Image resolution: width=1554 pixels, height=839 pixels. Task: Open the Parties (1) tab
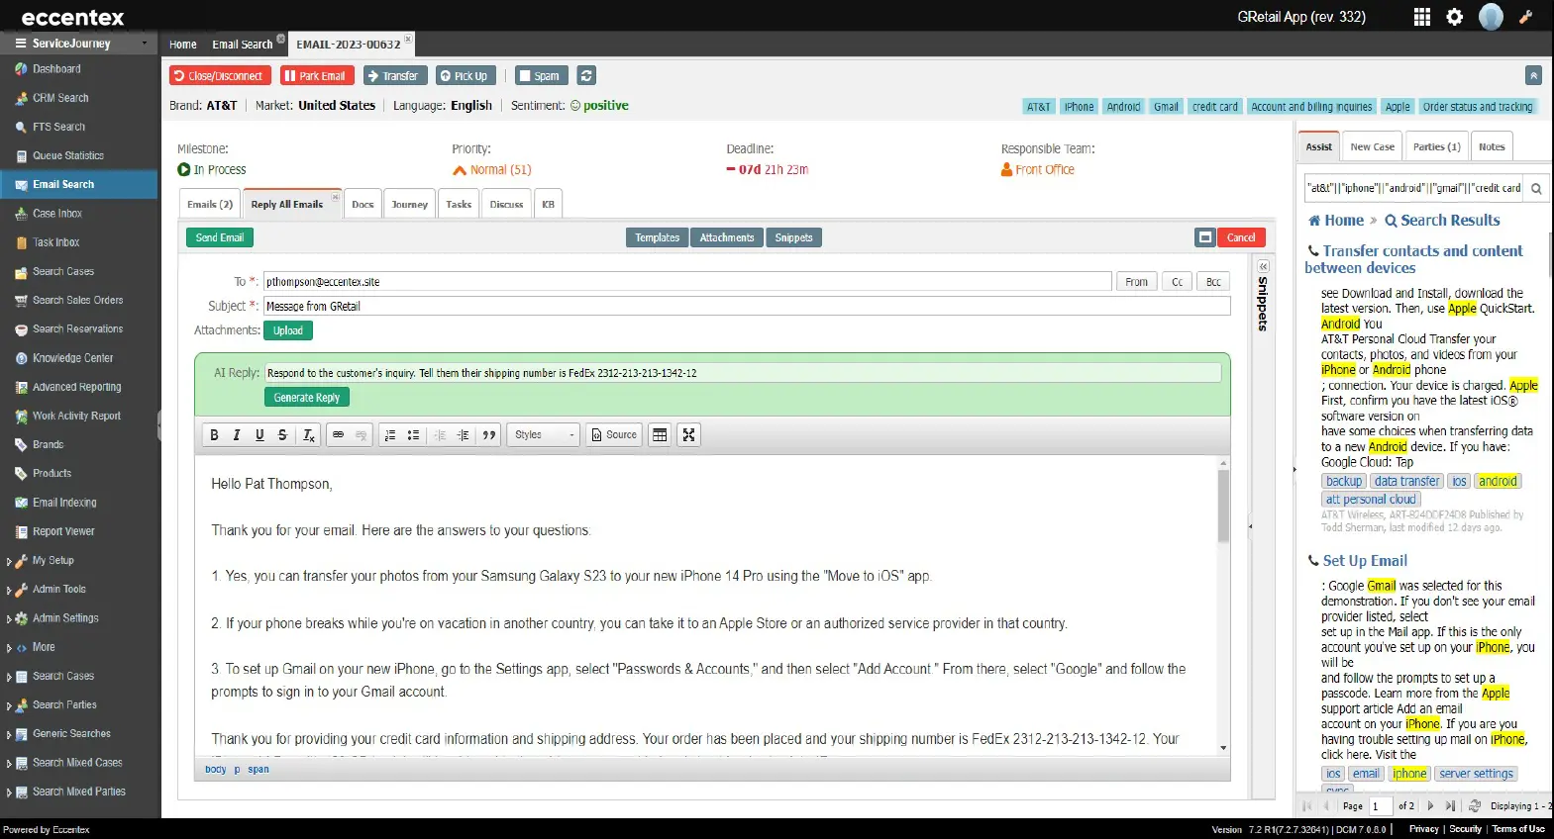(x=1436, y=146)
